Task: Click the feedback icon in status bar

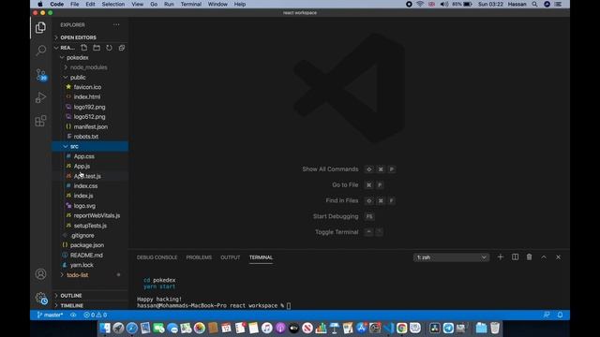Action: [547, 315]
